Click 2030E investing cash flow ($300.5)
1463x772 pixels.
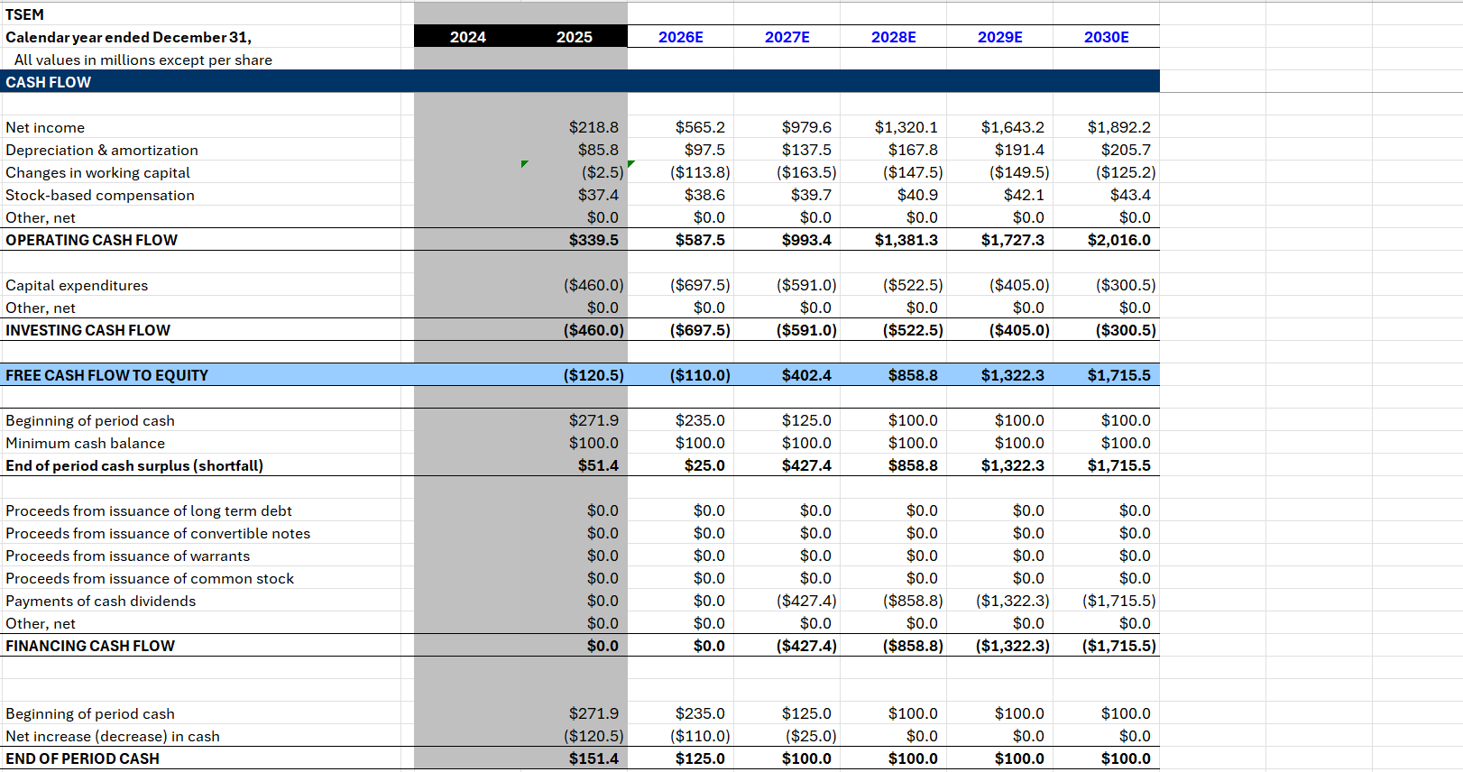pyautogui.click(x=1126, y=330)
